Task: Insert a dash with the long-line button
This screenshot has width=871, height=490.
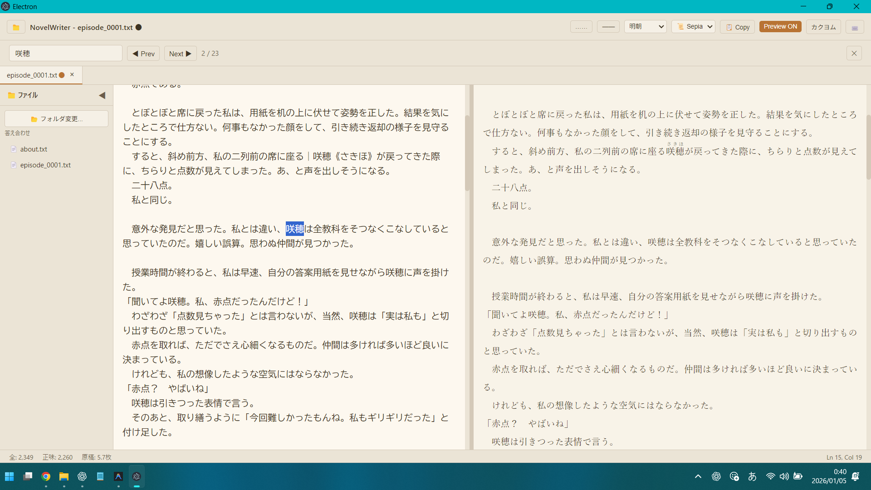Action: [x=608, y=27]
